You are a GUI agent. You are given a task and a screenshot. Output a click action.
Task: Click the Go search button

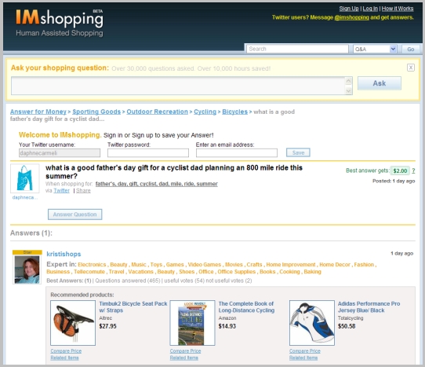(411, 50)
